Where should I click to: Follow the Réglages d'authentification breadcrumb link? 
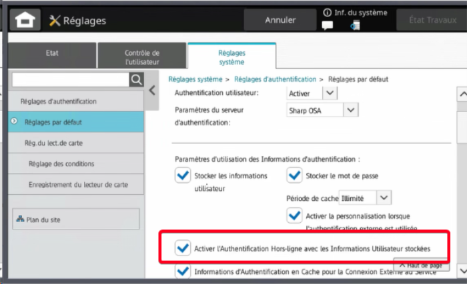(275, 79)
